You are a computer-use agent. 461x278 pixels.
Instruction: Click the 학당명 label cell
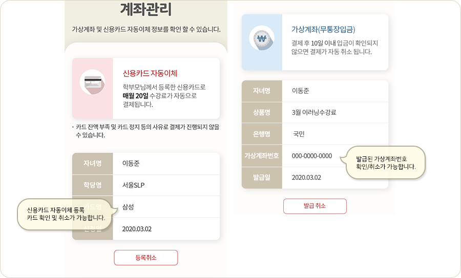coord(92,185)
